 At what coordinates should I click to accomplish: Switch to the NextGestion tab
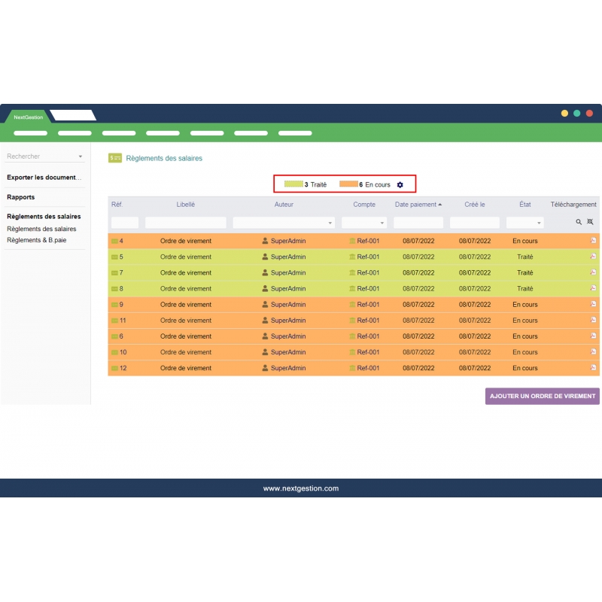point(29,117)
